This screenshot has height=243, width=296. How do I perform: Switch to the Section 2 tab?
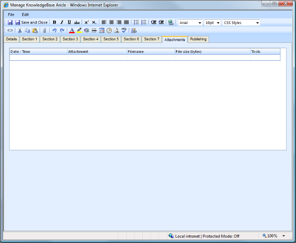click(50, 39)
